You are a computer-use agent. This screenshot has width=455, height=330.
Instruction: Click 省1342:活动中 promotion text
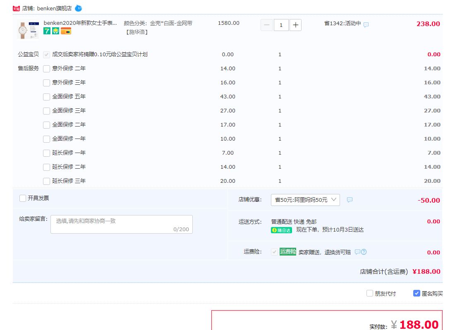[342, 23]
